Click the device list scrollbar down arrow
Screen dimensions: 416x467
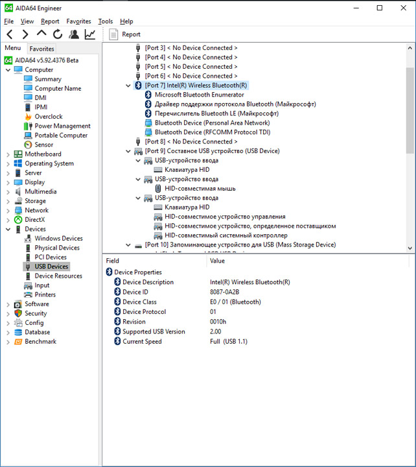pos(410,248)
